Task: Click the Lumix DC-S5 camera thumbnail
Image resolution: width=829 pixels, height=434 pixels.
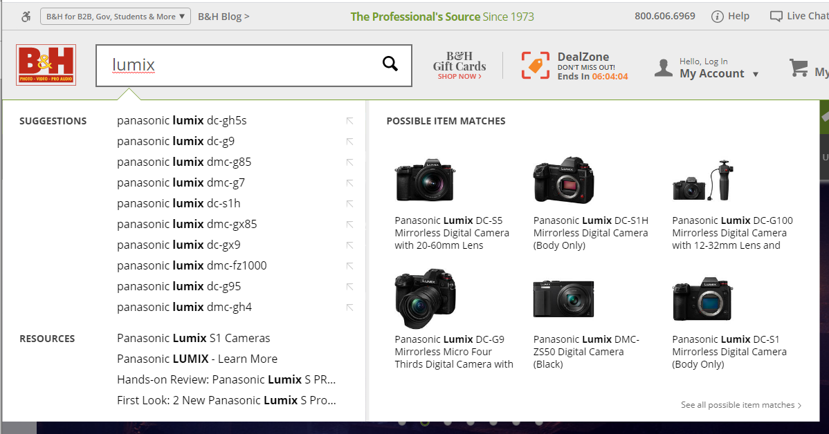Action: click(x=425, y=180)
